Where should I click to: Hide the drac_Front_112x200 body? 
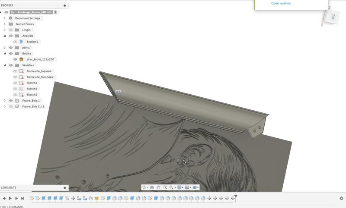pos(15,59)
